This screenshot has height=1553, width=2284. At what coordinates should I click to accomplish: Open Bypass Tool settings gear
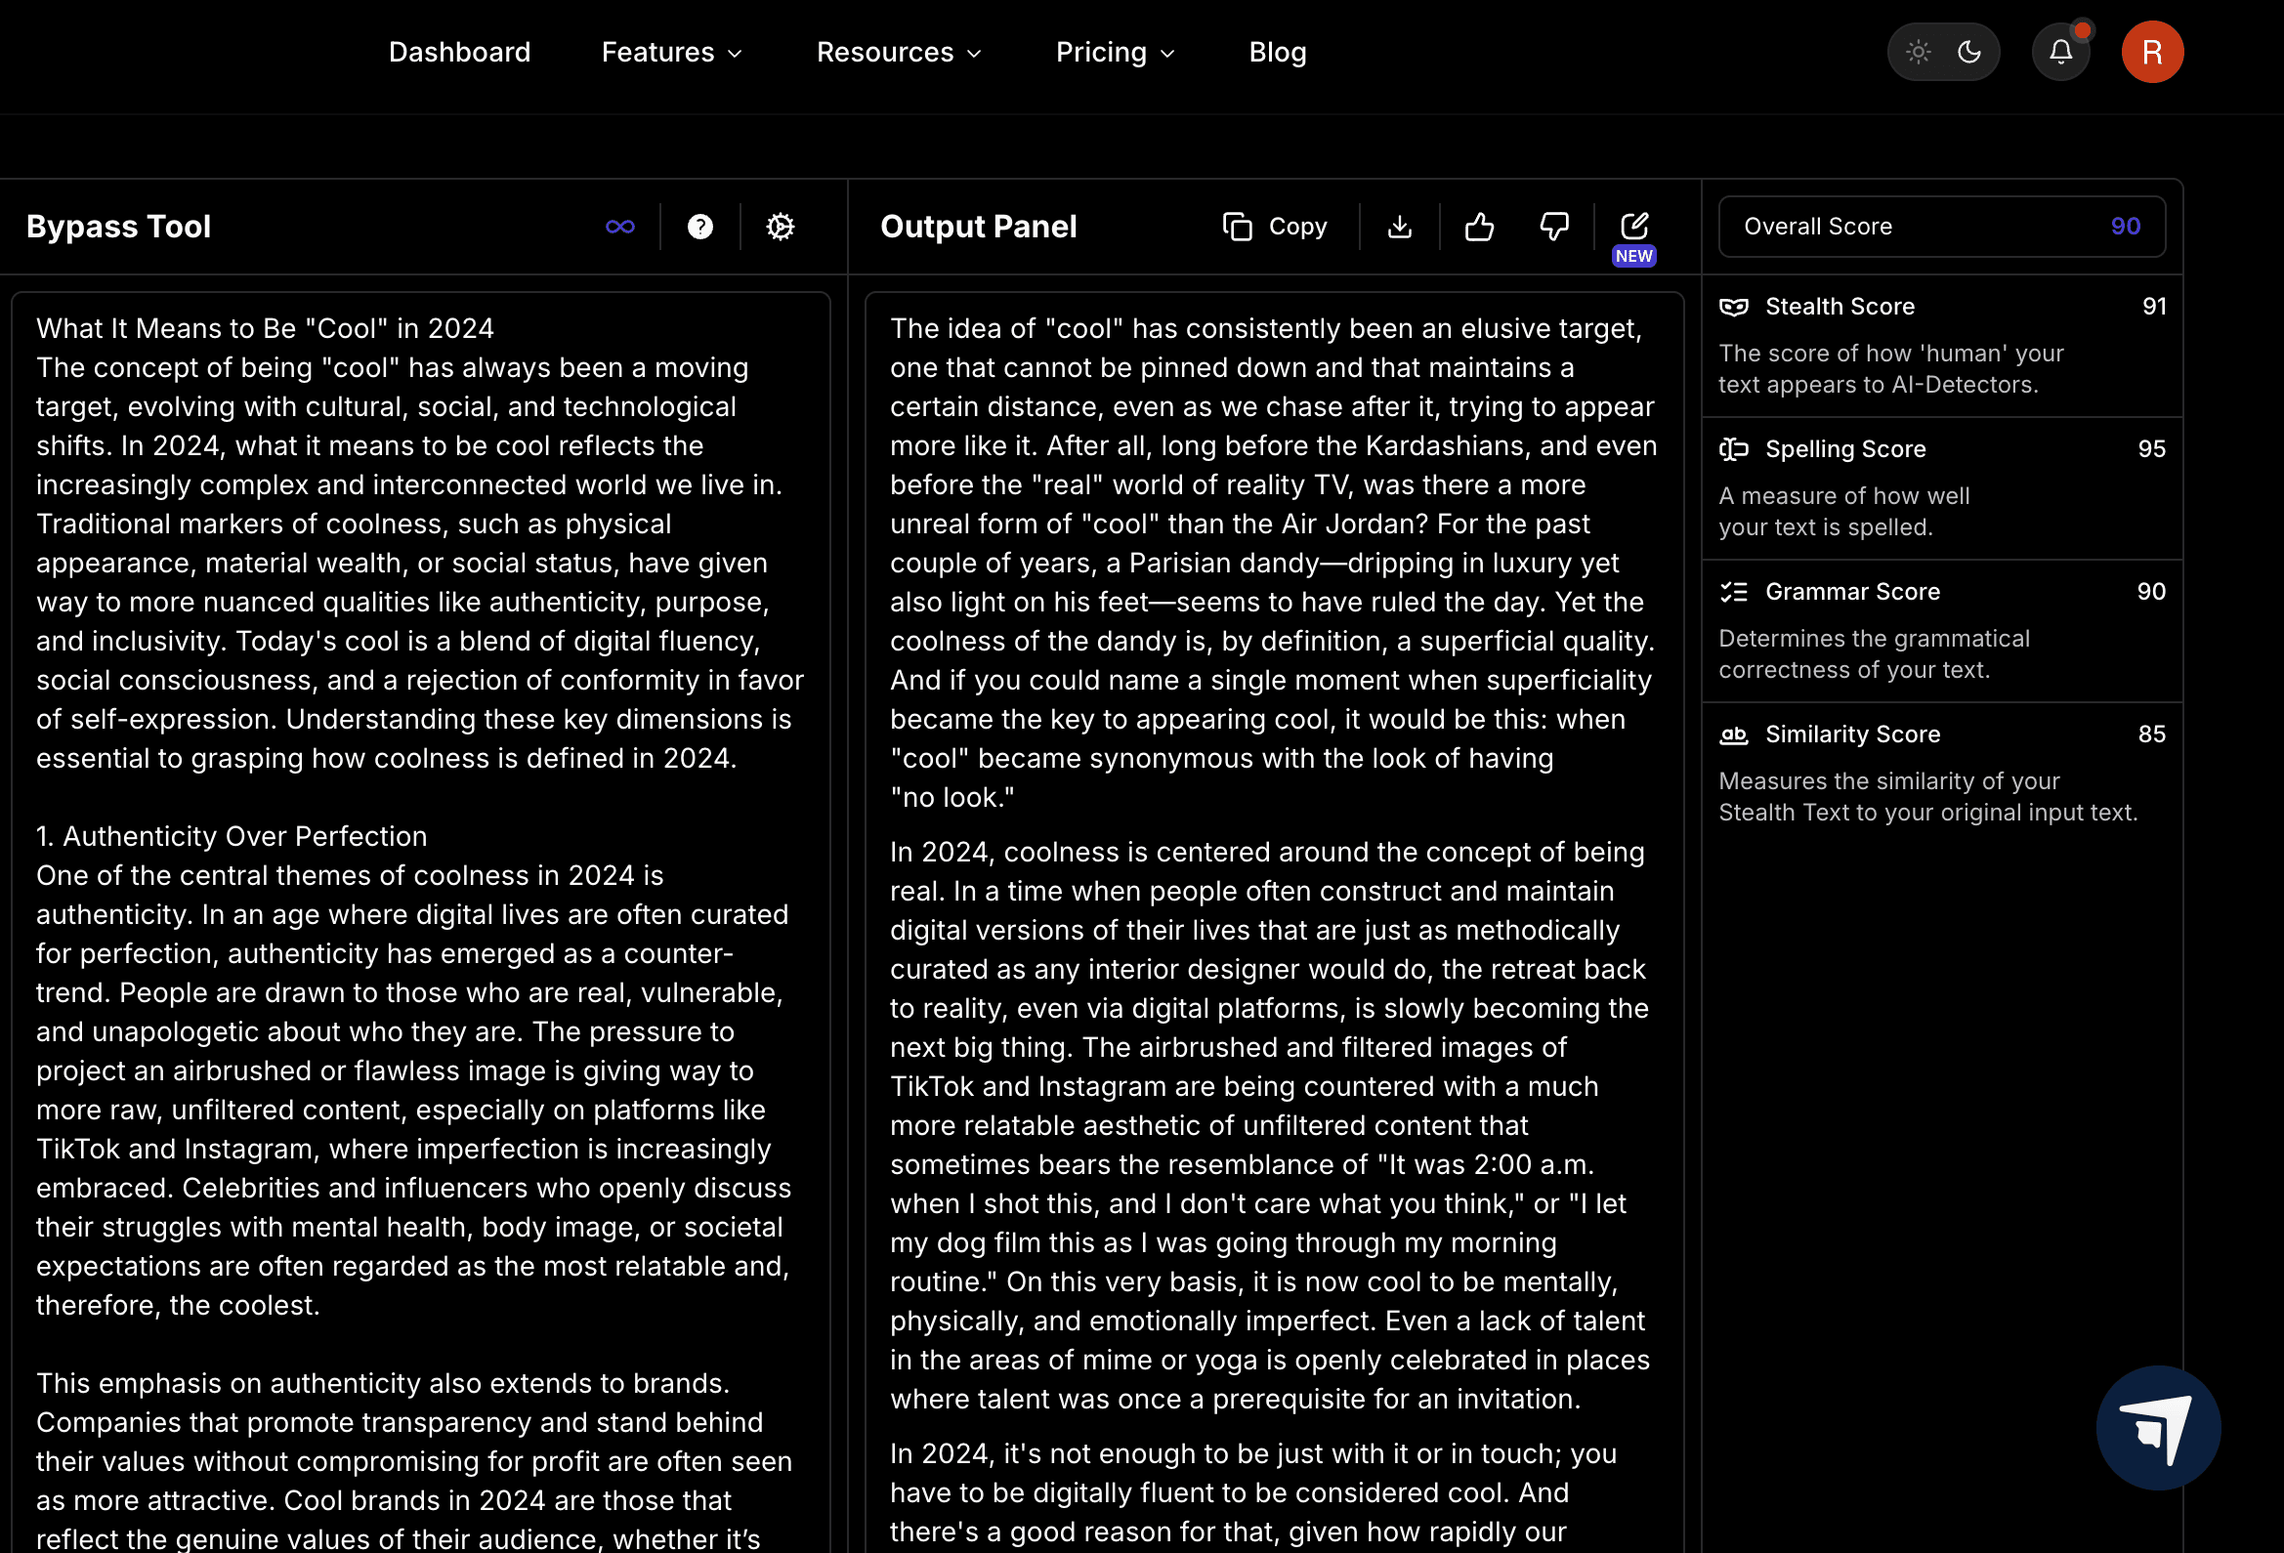tap(781, 227)
